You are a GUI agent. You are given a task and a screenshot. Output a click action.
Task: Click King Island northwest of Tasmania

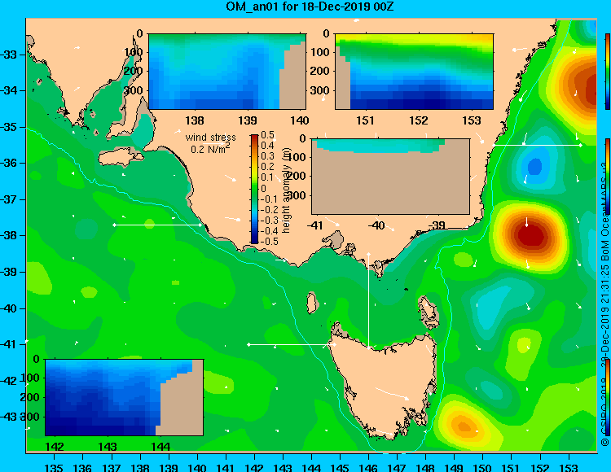point(311,303)
